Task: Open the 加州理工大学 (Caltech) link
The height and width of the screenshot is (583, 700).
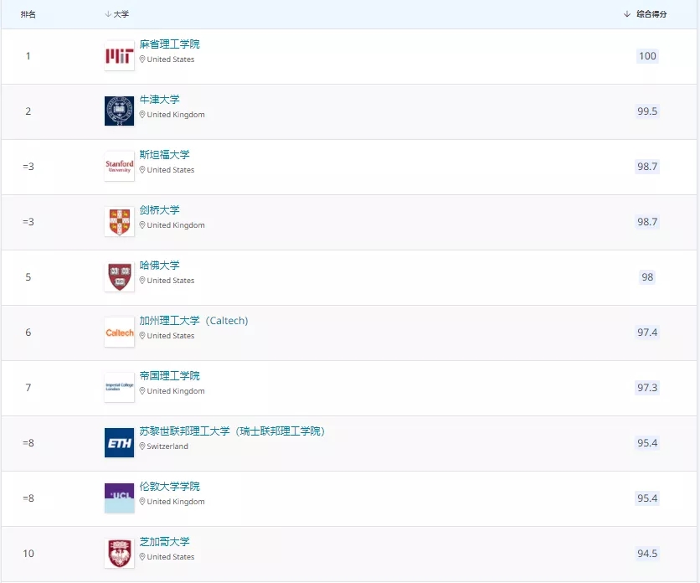Action: click(193, 321)
